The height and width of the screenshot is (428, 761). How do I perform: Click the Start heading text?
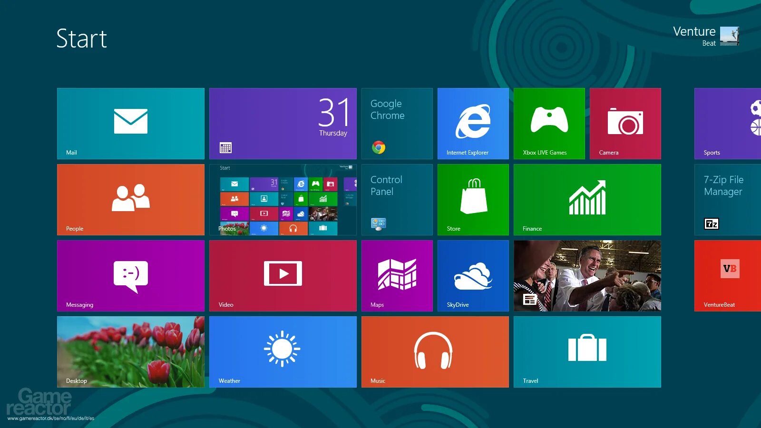point(82,39)
